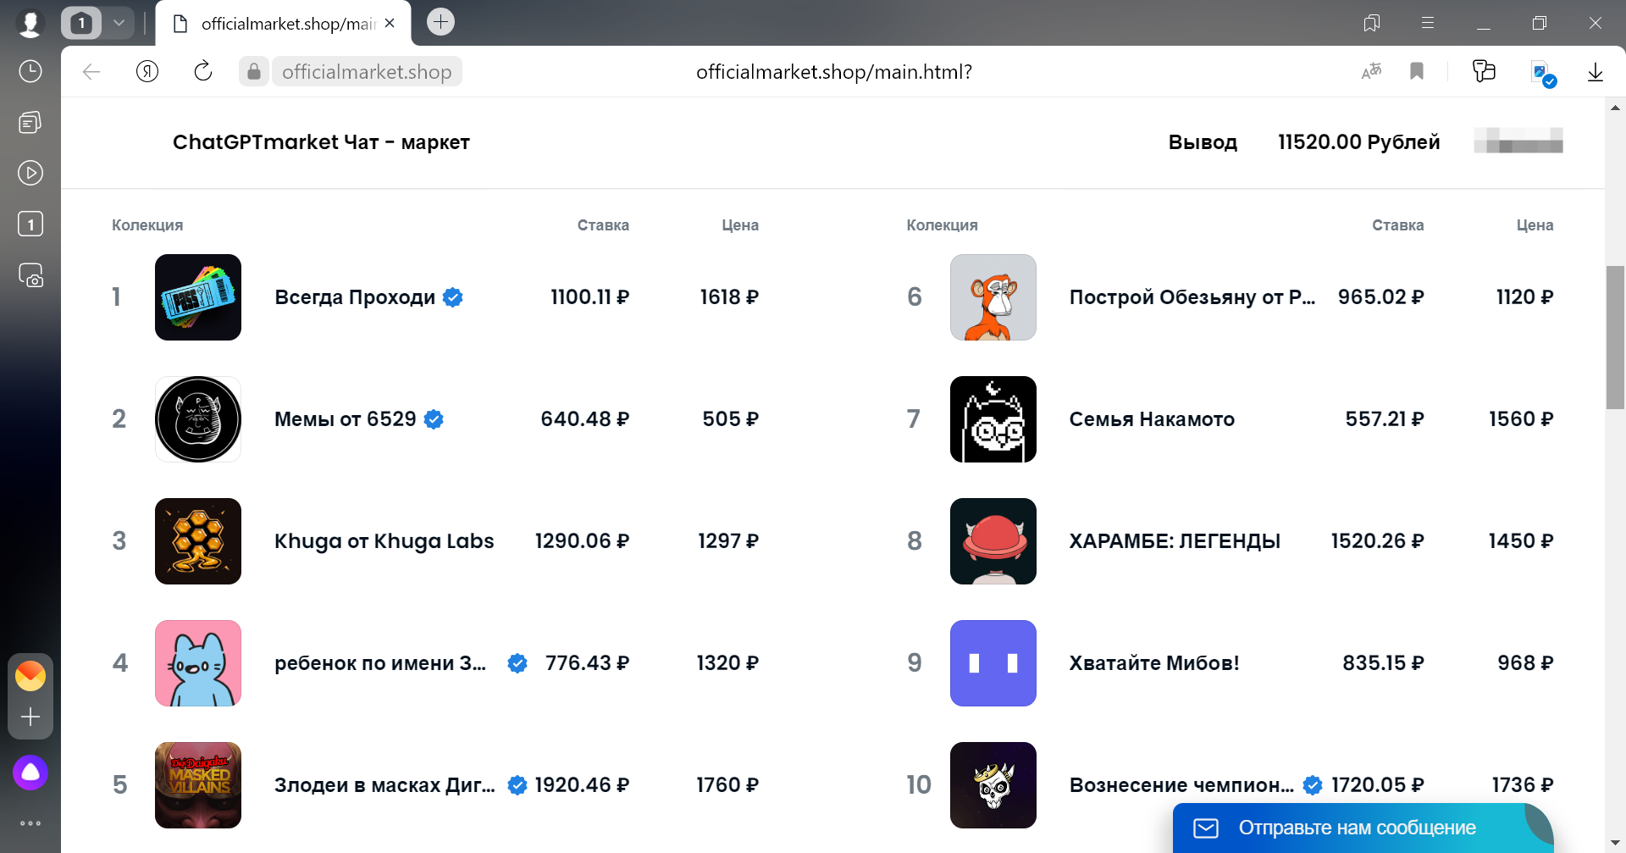The width and height of the screenshot is (1626, 853).
Task: Reload the current page
Action: 202,71
